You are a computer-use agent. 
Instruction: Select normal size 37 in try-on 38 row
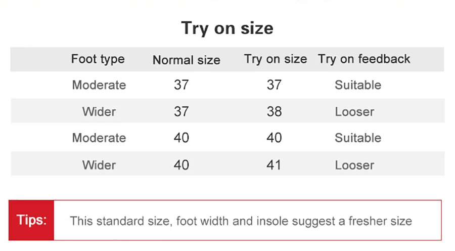point(181,111)
